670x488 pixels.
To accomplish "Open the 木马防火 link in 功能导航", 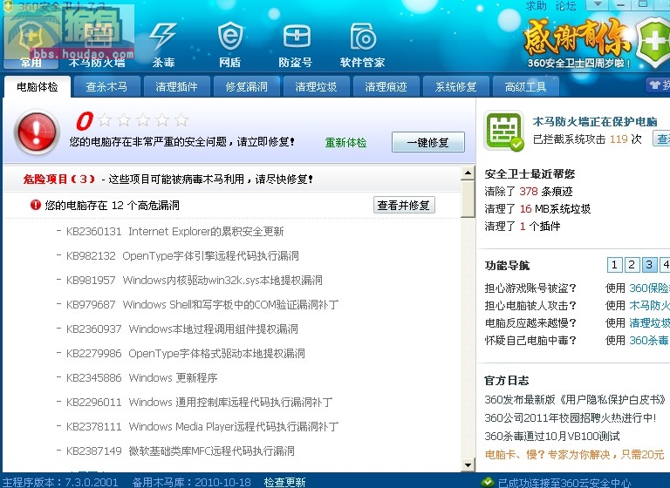I will click(649, 306).
